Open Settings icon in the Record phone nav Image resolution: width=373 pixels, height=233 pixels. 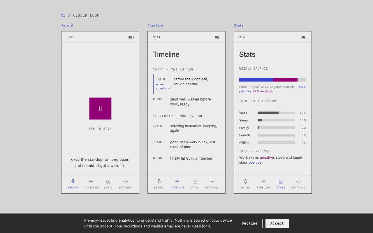126,181
